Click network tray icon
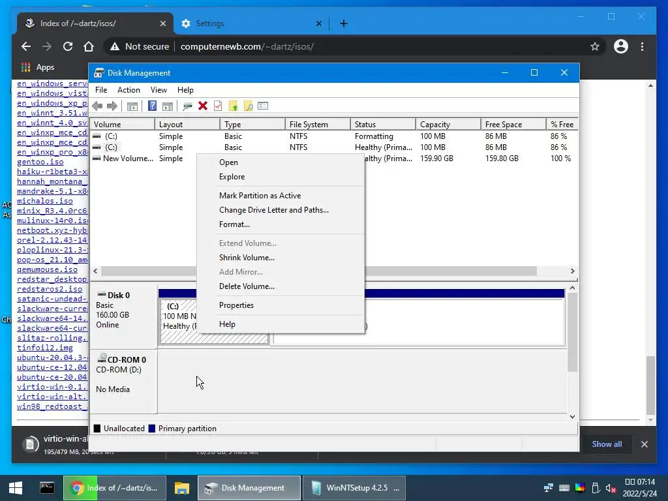This screenshot has width=668, height=501. [548, 488]
